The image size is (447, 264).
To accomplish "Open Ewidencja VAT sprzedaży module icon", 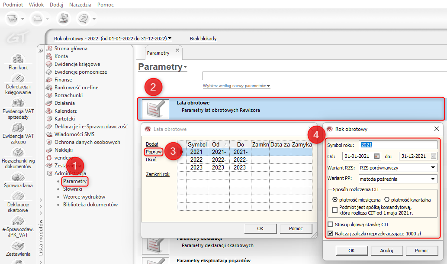I will coord(18,103).
